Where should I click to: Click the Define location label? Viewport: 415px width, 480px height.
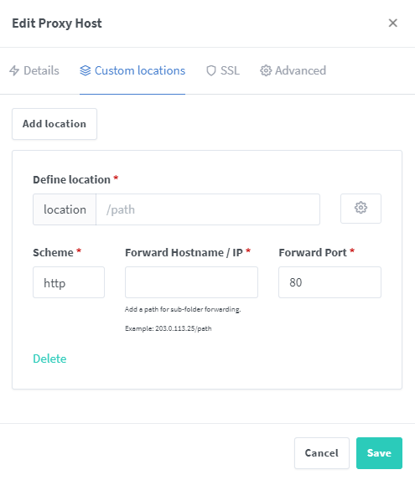click(x=71, y=180)
